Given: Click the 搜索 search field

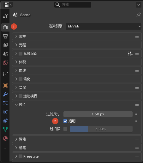Looking at the screenshot, I should click(73, 5).
